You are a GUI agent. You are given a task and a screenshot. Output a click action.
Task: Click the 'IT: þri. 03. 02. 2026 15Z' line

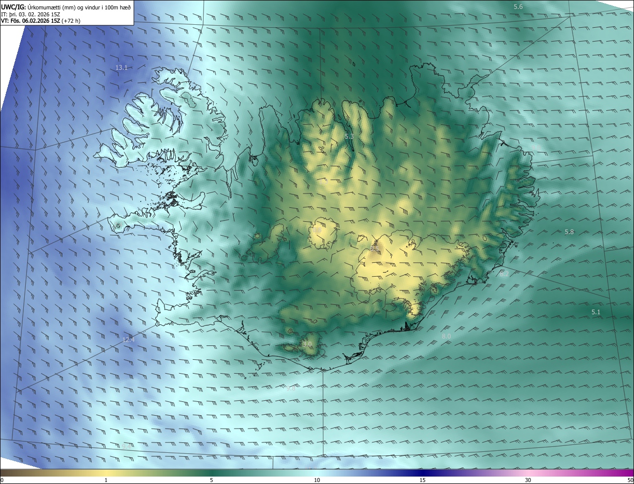click(x=31, y=14)
